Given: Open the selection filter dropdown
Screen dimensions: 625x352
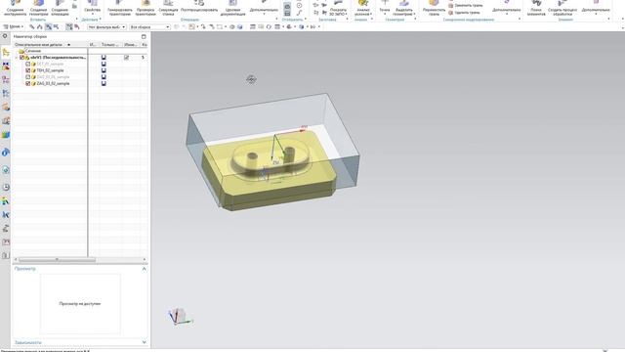Looking at the screenshot, I should (x=106, y=26).
